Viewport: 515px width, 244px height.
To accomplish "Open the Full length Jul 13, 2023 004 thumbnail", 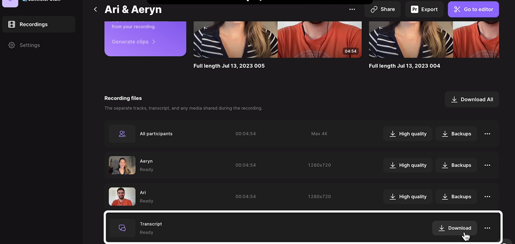I will [x=434, y=40].
